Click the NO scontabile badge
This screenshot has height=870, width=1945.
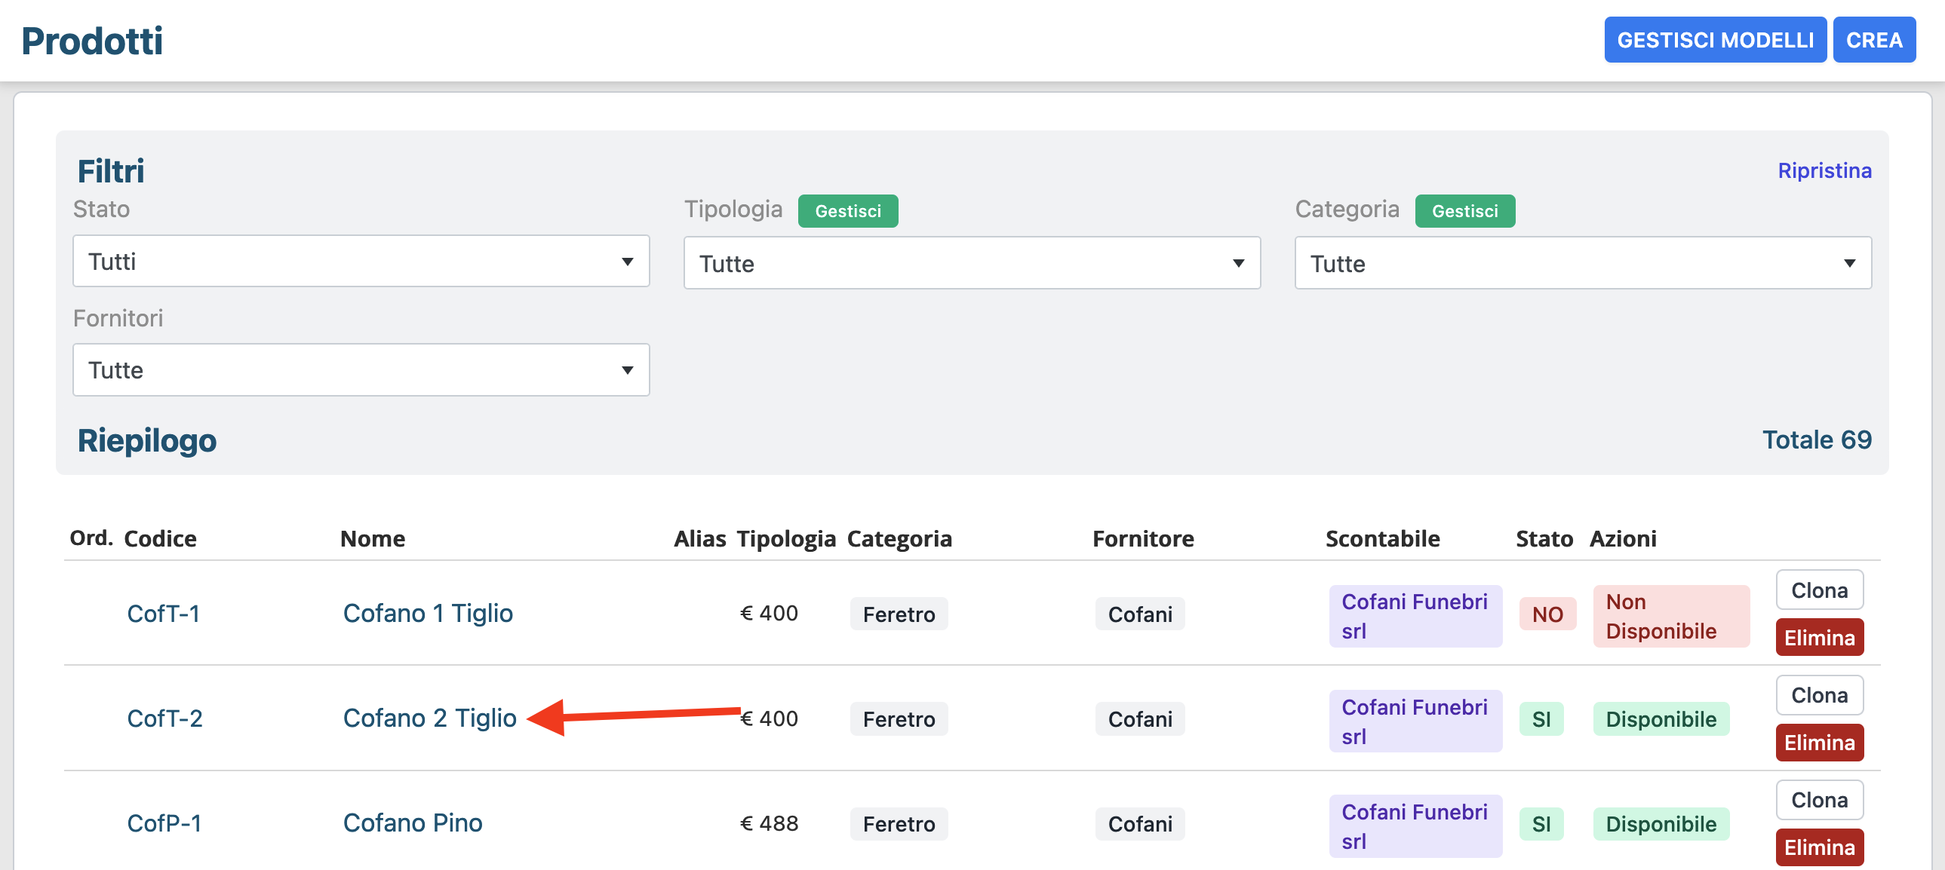1547,614
